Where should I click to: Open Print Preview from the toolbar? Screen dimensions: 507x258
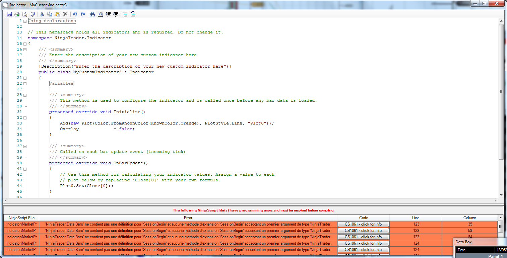pyautogui.click(x=24, y=14)
